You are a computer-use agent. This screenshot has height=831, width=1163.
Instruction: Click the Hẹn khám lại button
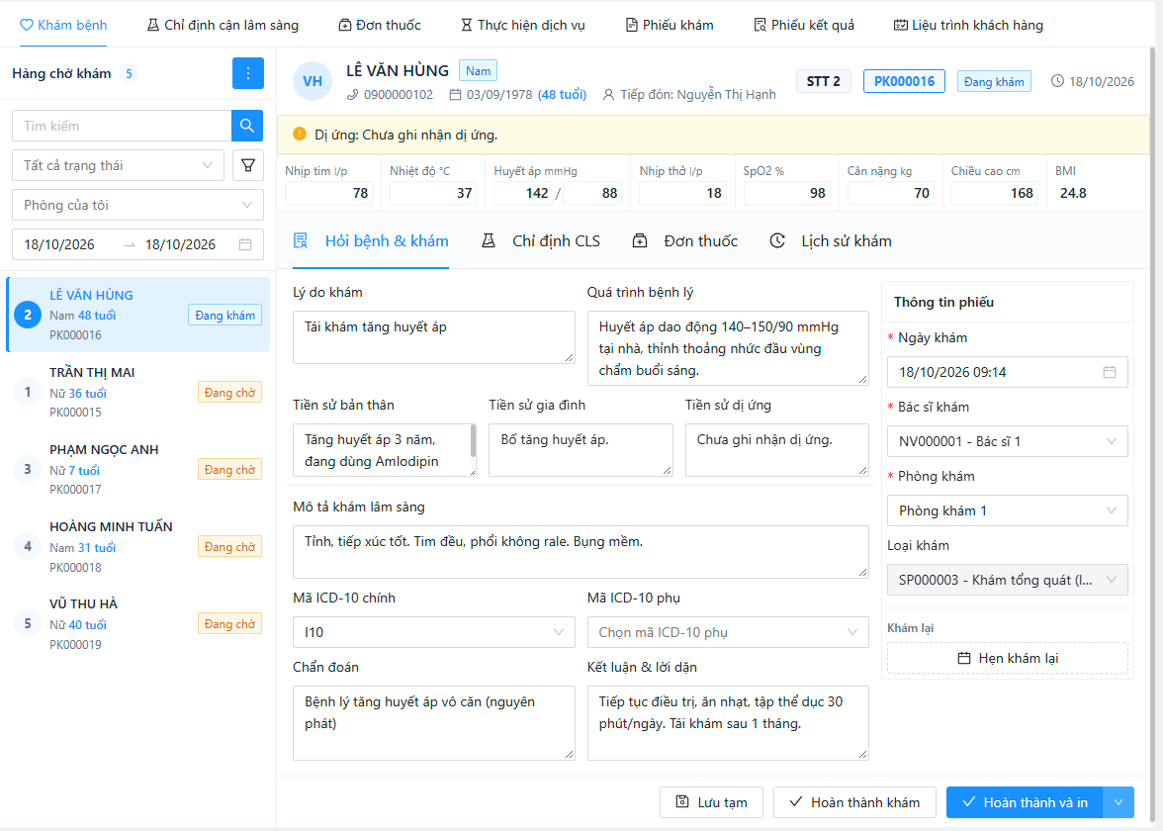[1007, 658]
